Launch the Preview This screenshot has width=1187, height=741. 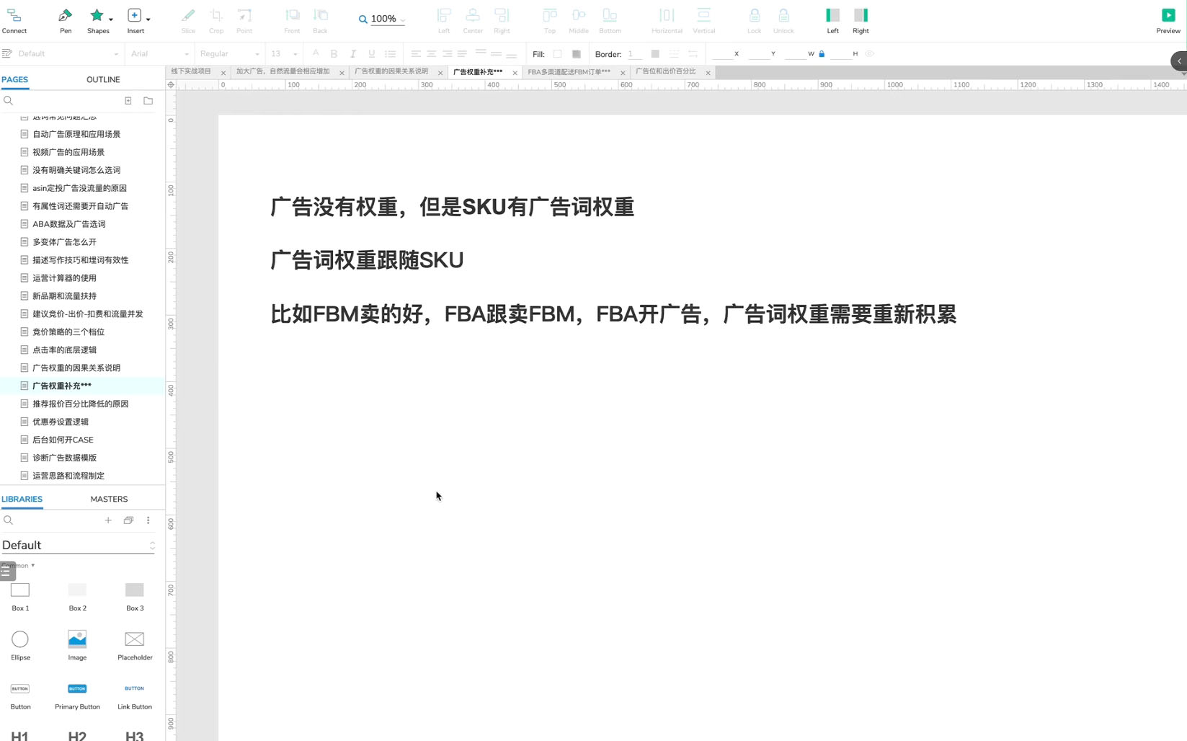(1168, 14)
